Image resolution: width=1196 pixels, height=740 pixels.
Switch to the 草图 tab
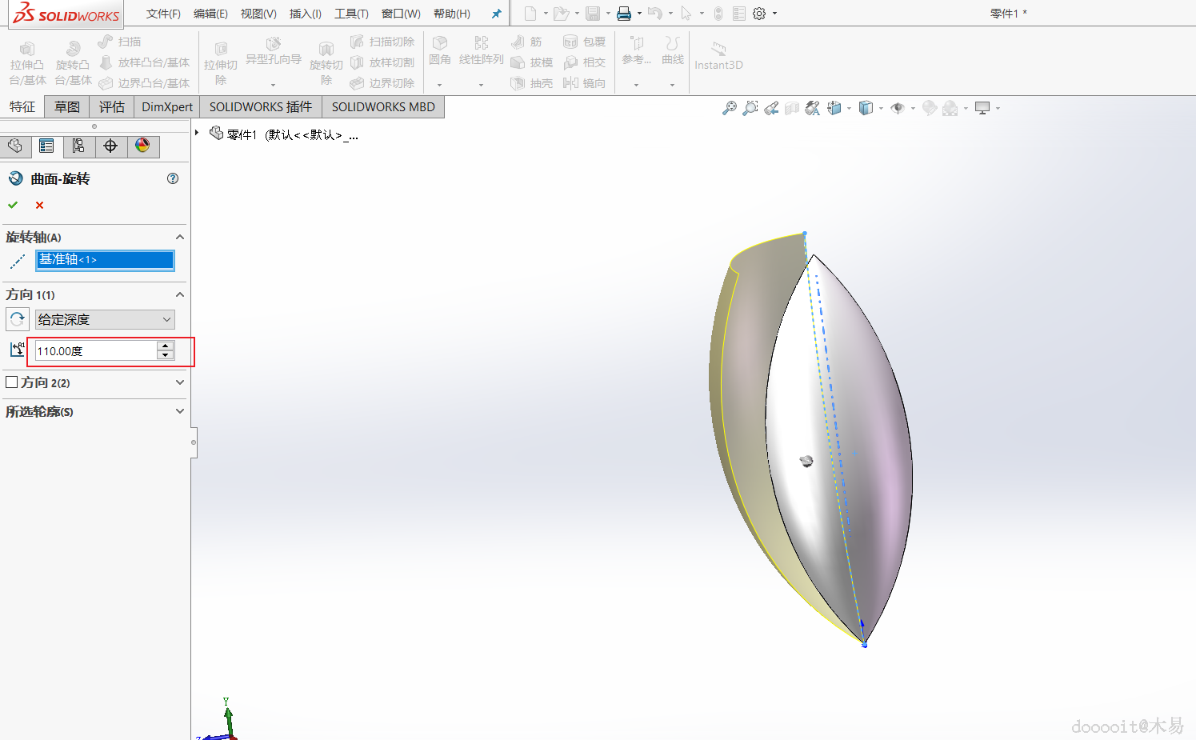click(x=67, y=107)
